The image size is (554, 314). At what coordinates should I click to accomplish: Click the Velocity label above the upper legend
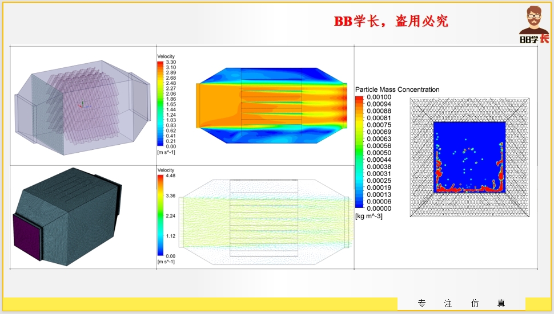pos(166,56)
